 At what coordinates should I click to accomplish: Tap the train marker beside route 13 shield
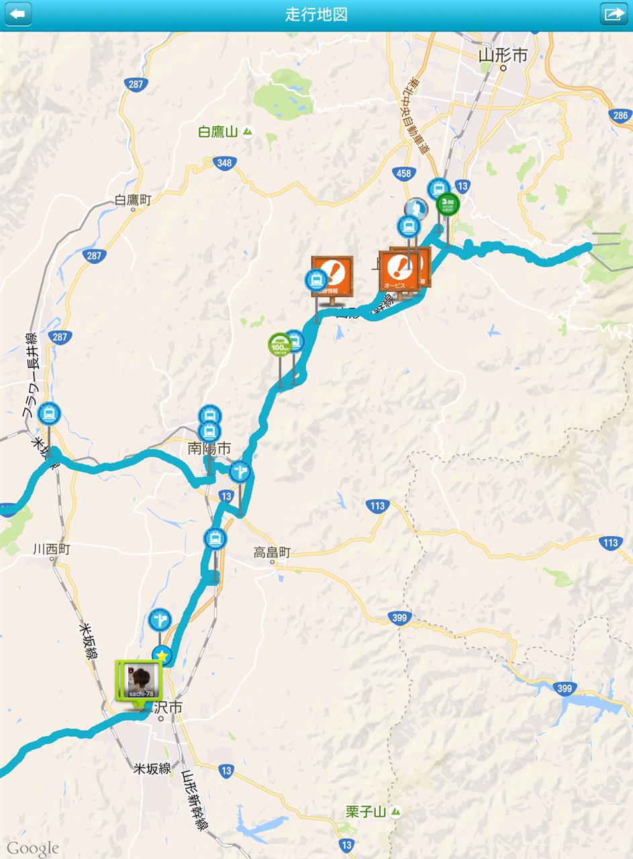point(438,189)
